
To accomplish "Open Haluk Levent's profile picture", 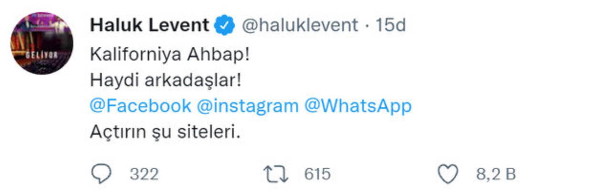I will (42, 43).
